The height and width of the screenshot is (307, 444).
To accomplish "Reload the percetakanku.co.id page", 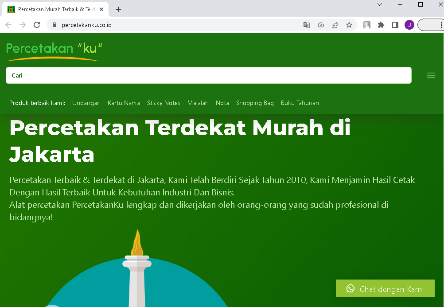I will (37, 25).
